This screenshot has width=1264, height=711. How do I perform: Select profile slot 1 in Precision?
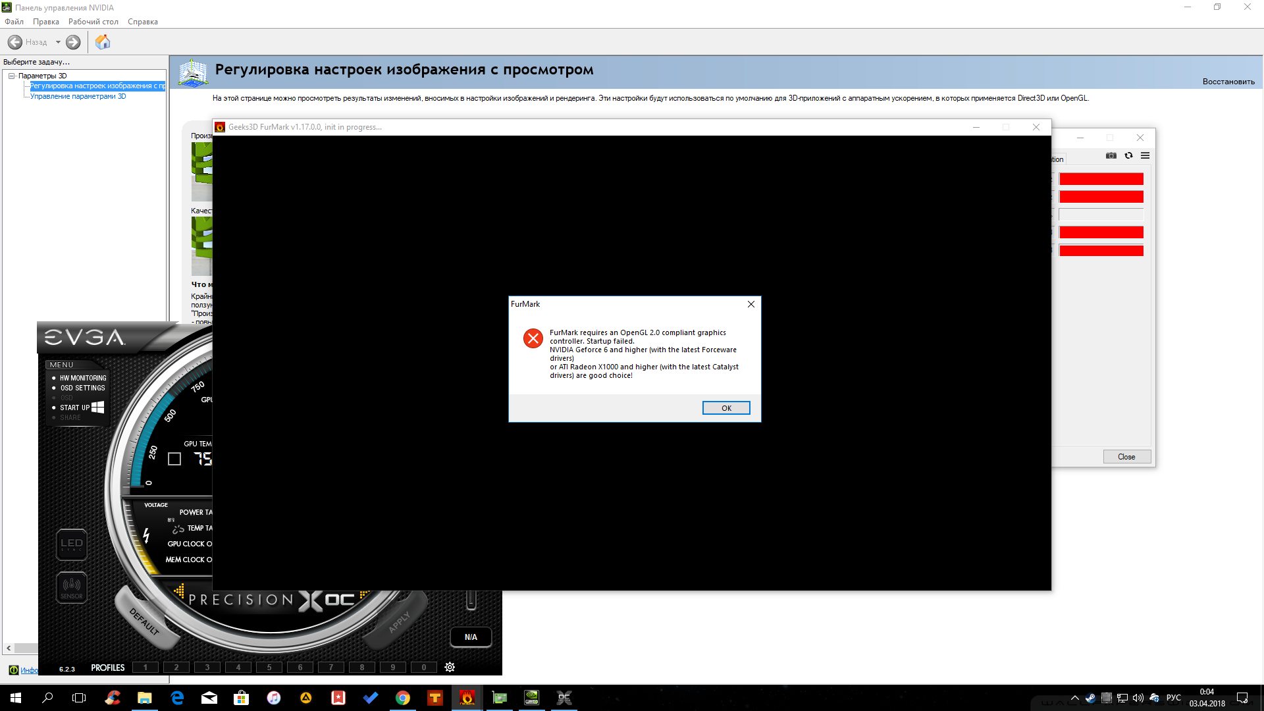point(145,667)
